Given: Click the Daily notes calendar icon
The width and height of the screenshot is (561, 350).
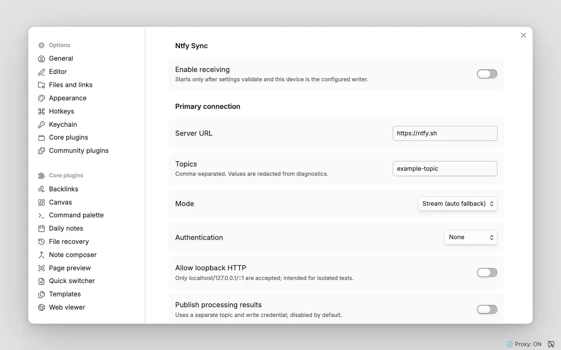Looking at the screenshot, I should point(42,229).
